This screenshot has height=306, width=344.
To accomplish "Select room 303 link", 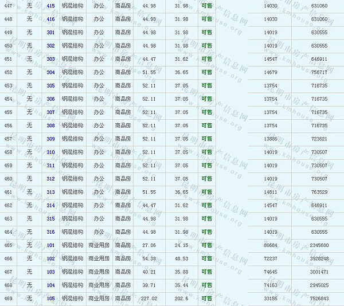I will 51,59.
